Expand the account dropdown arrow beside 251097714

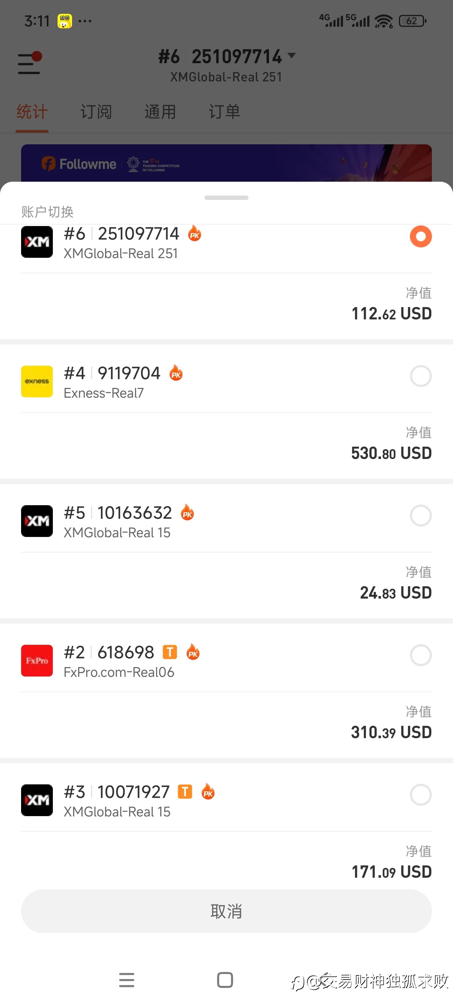(292, 55)
